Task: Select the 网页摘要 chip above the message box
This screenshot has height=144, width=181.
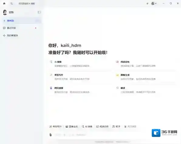Action: point(130,127)
